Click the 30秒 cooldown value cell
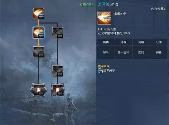The image size is (169, 125). point(159,52)
